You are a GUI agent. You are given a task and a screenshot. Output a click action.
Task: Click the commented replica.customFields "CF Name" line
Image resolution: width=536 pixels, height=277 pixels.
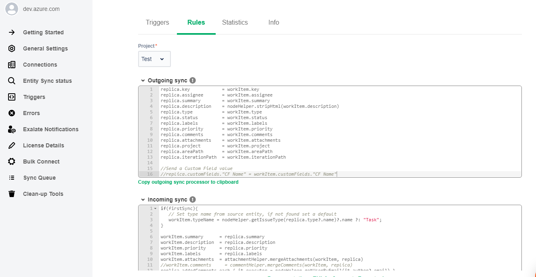coord(248,174)
